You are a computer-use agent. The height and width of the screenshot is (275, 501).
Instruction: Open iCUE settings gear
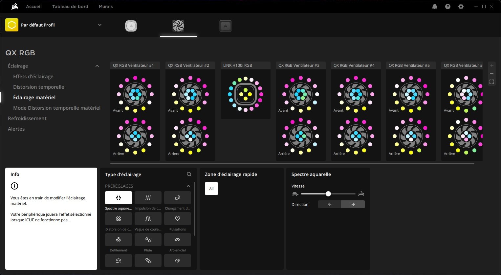(x=461, y=7)
